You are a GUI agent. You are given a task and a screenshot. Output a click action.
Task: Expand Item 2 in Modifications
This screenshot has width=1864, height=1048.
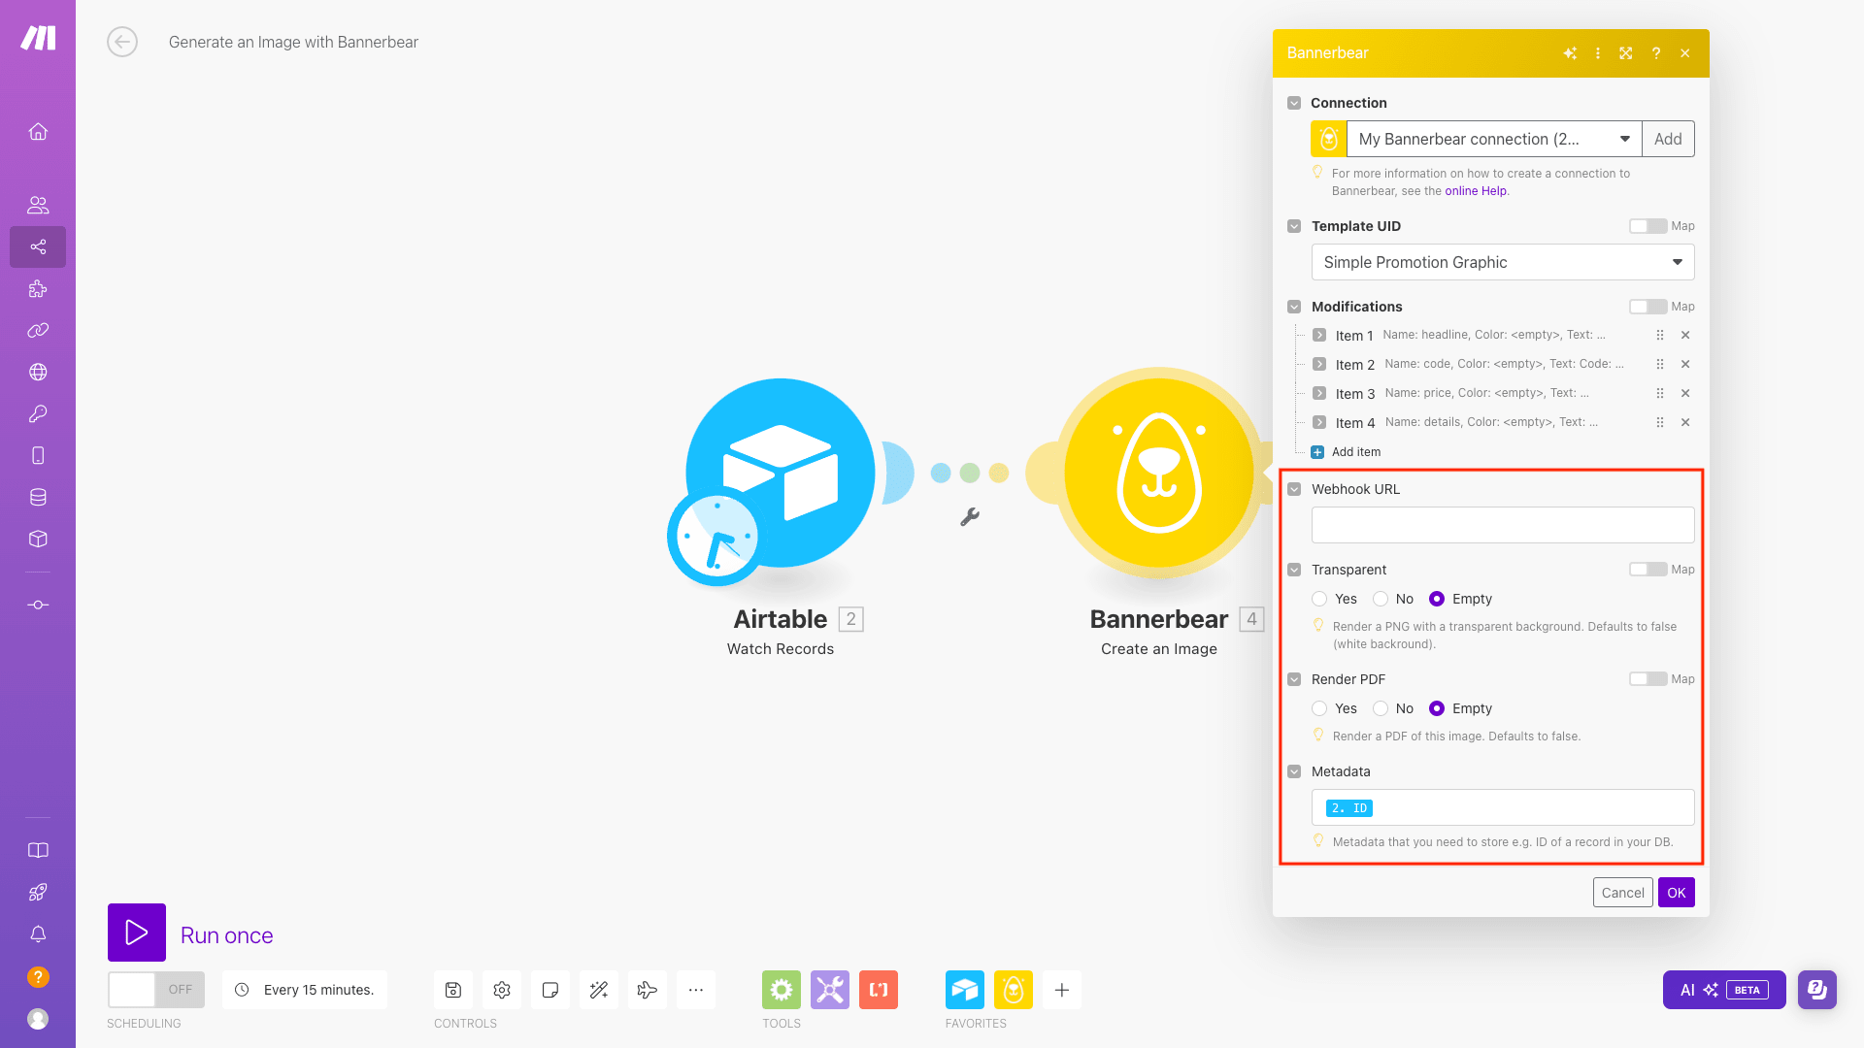(1319, 364)
